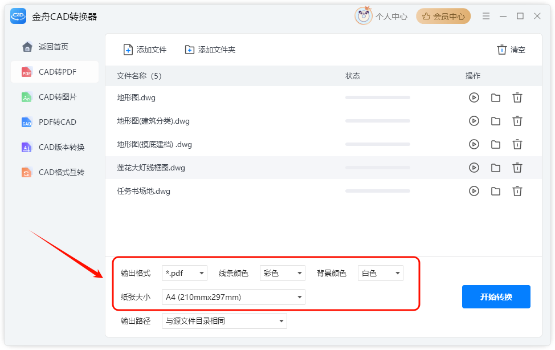Select the CAD转PDF sidebar item
Viewport: 555px width, 350px height.
[x=55, y=72]
